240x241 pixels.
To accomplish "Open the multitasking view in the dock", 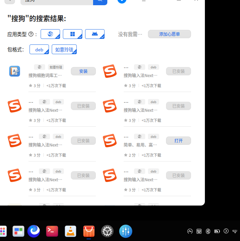I will point(18,231).
